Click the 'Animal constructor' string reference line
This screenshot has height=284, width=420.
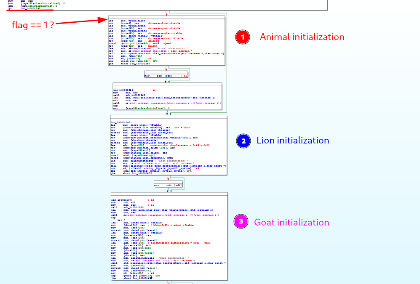149,48
